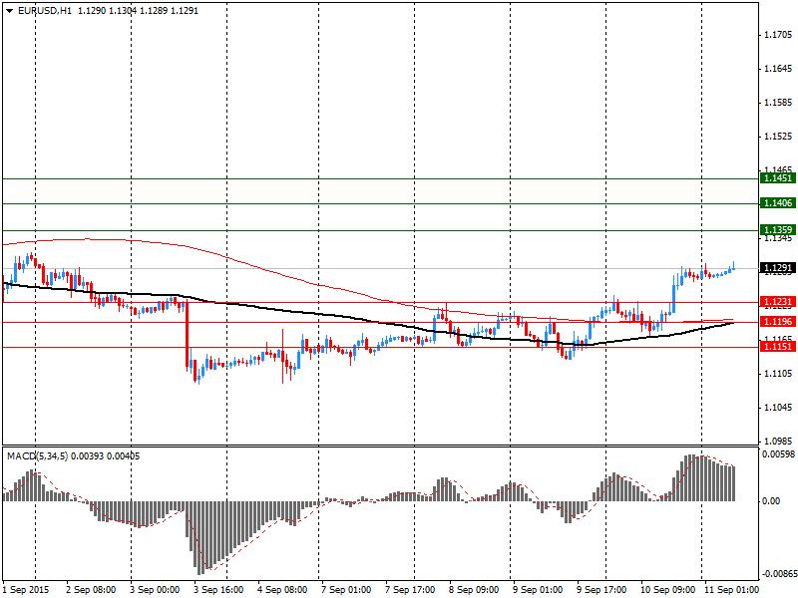The image size is (798, 598).
Task: Click the 10 Sep 09:00 time label
Action: click(x=667, y=590)
